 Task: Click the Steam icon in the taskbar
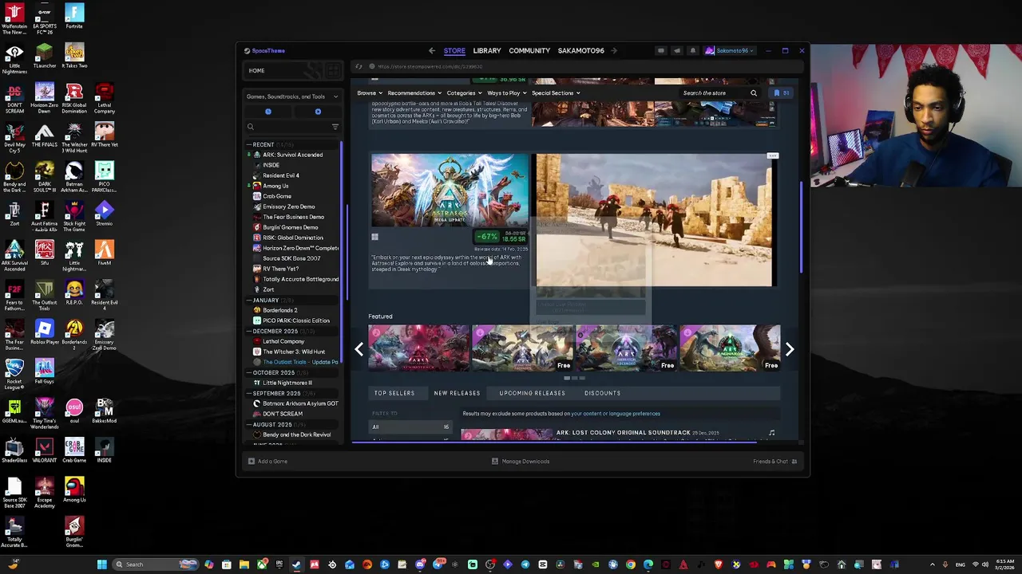[x=297, y=564]
